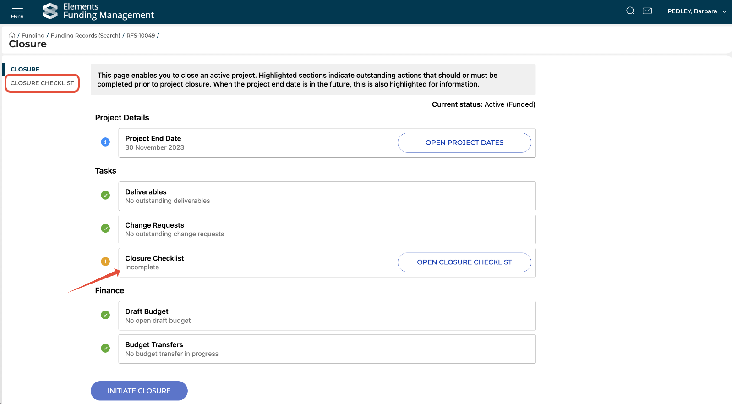Viewport: 732px width, 404px height.
Task: Click the green check icon beside Budget Transfers
Action: [105, 348]
